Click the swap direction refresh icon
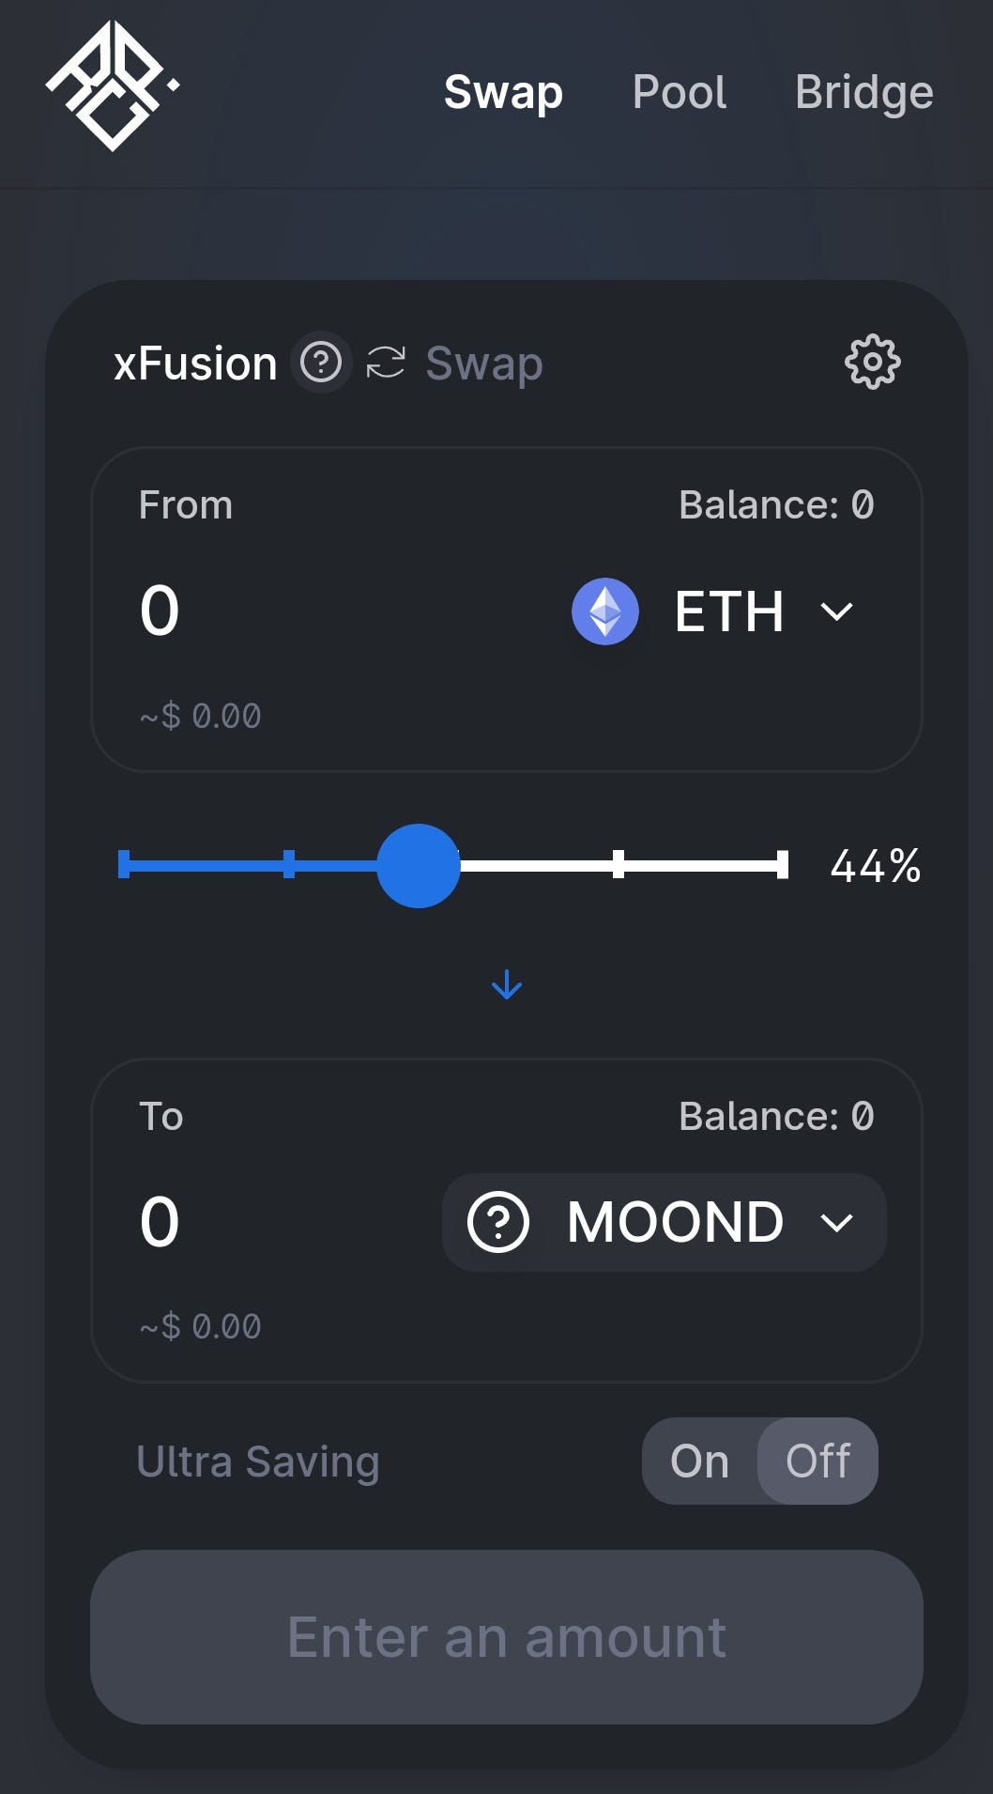 click(386, 362)
